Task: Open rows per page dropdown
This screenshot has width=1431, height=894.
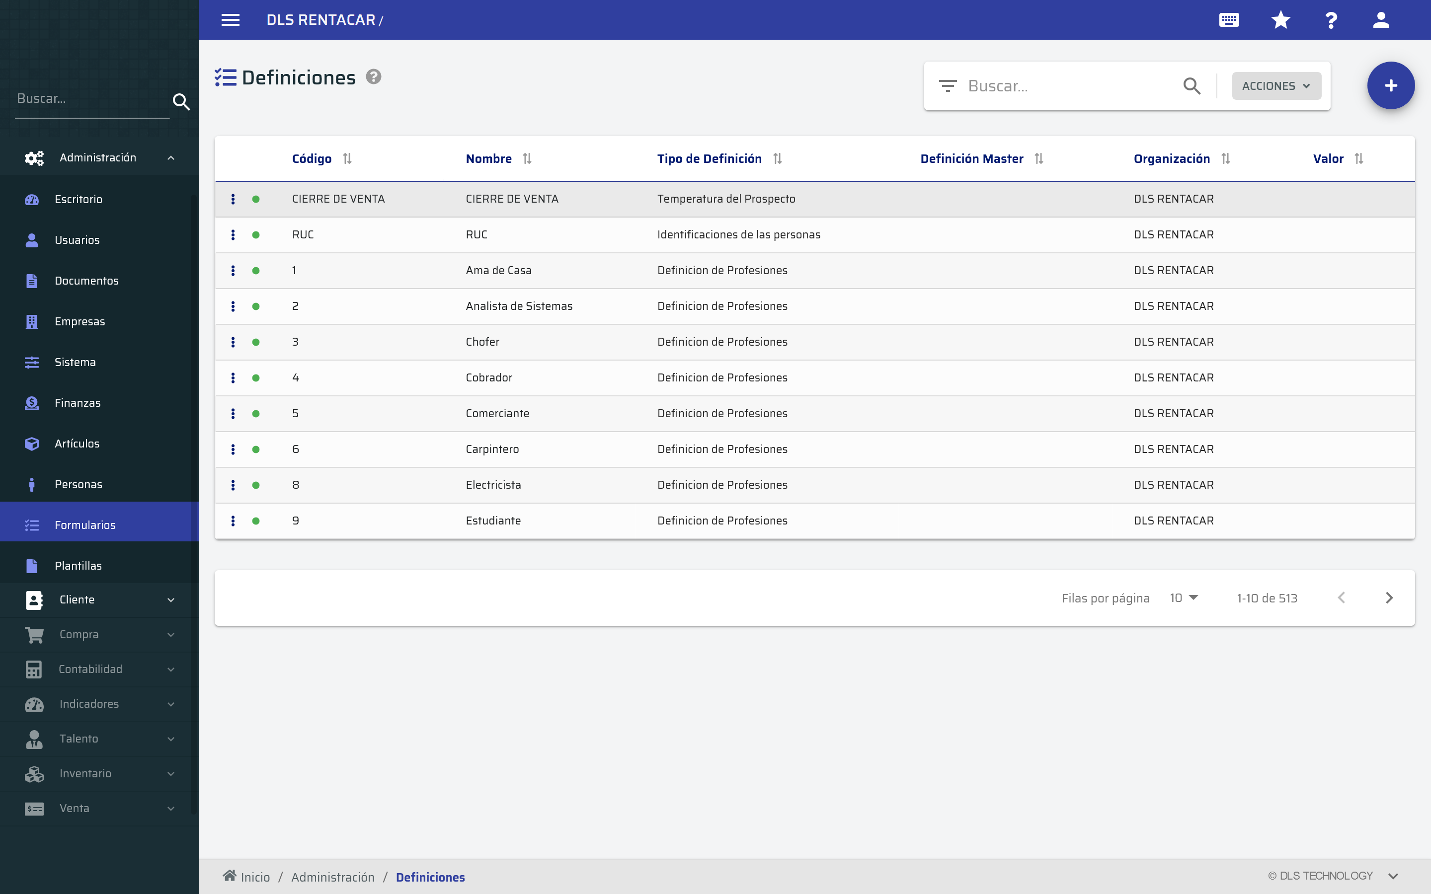Action: (x=1183, y=598)
